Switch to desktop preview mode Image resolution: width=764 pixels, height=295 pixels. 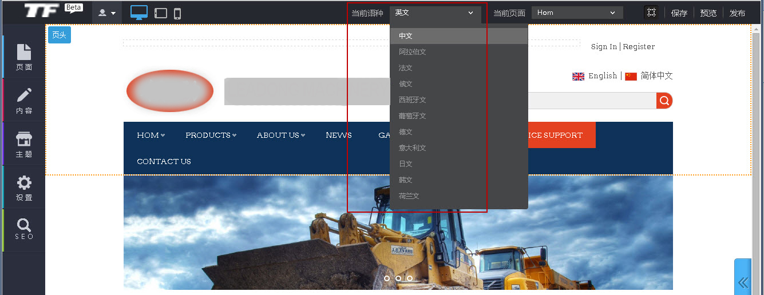point(138,13)
